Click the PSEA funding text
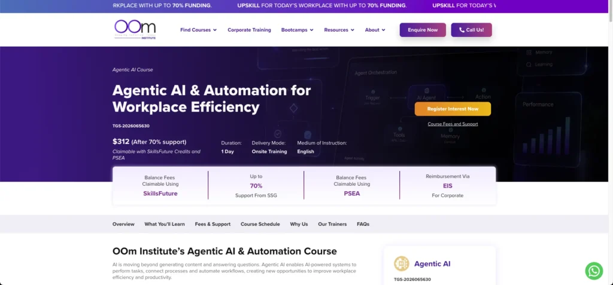 pyautogui.click(x=352, y=193)
